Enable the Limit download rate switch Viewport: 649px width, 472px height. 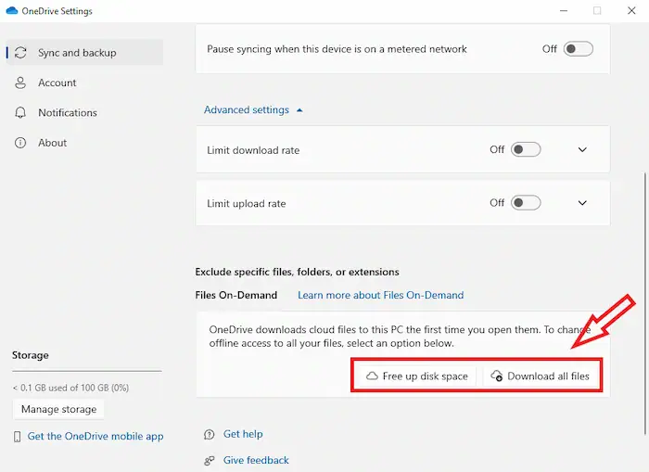tap(526, 149)
